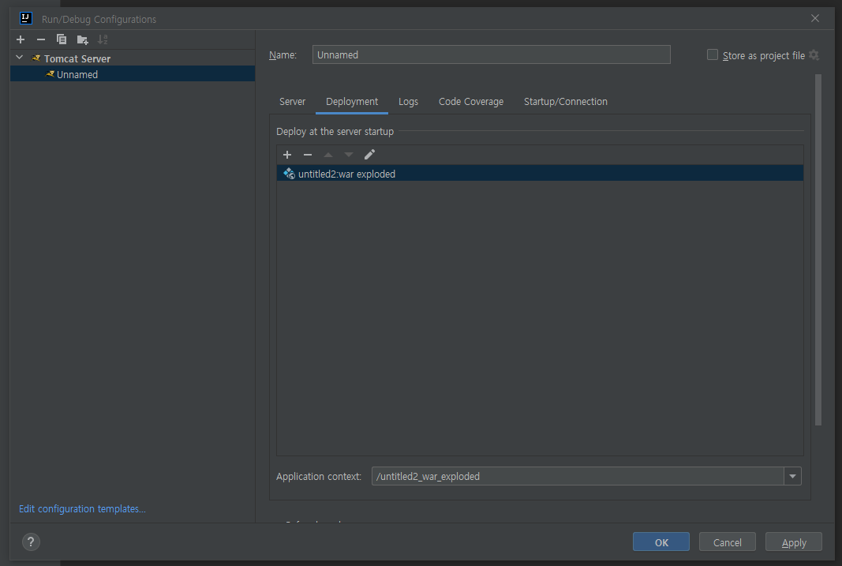The width and height of the screenshot is (842, 566).
Task: Click the Application context text field
Action: 578,476
